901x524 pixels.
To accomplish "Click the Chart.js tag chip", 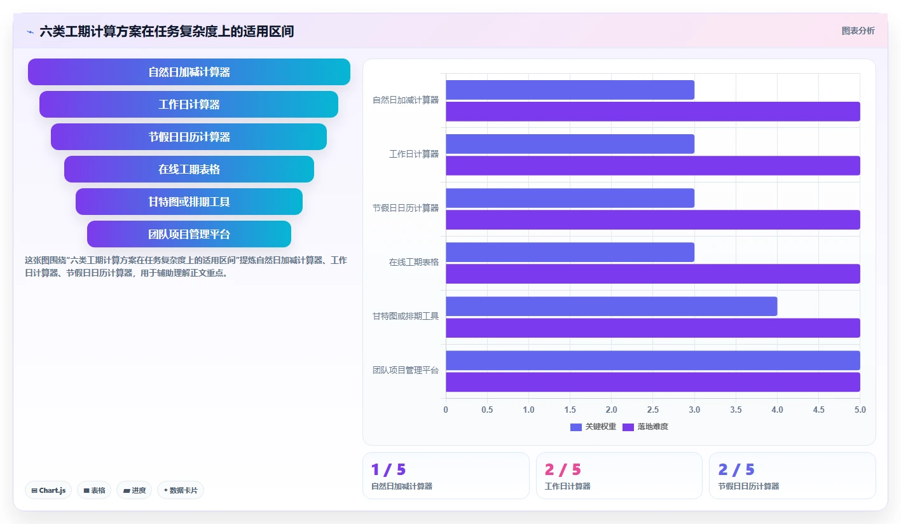I will pos(48,490).
